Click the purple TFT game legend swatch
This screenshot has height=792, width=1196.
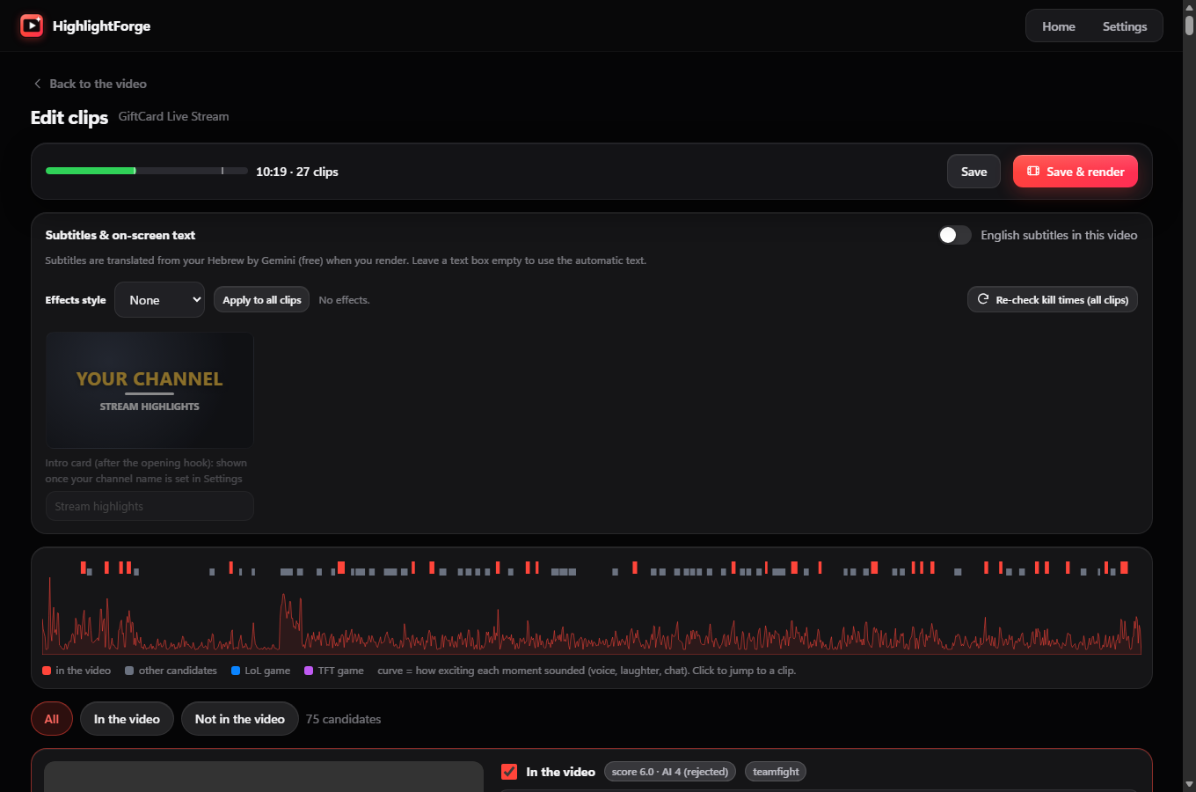coord(309,671)
